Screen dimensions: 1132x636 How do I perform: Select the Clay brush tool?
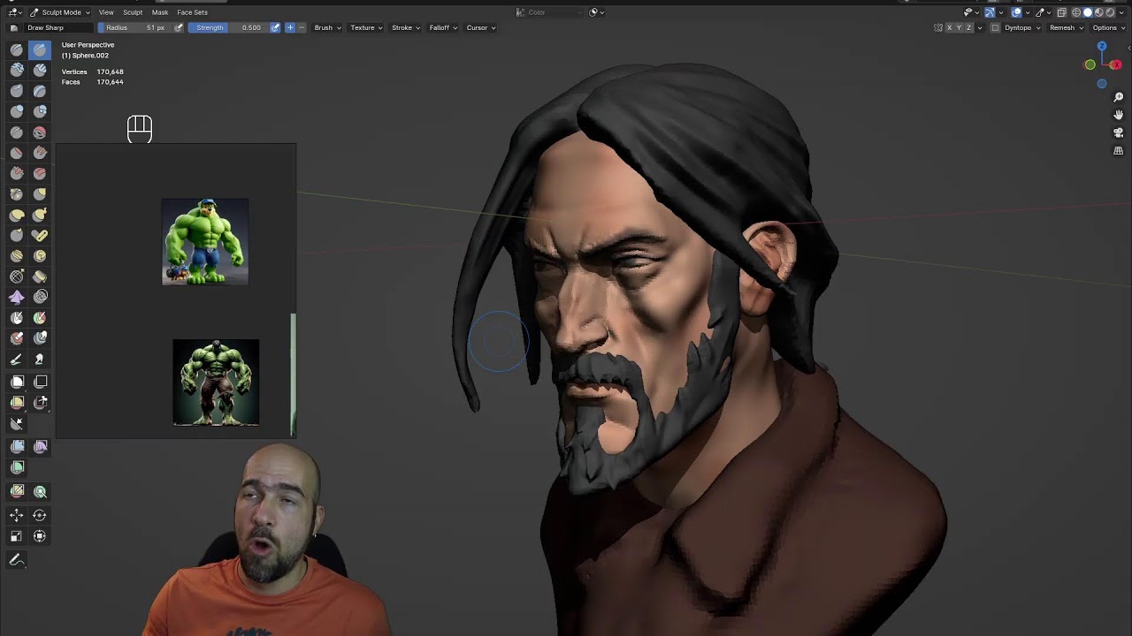pyautogui.click(x=17, y=71)
